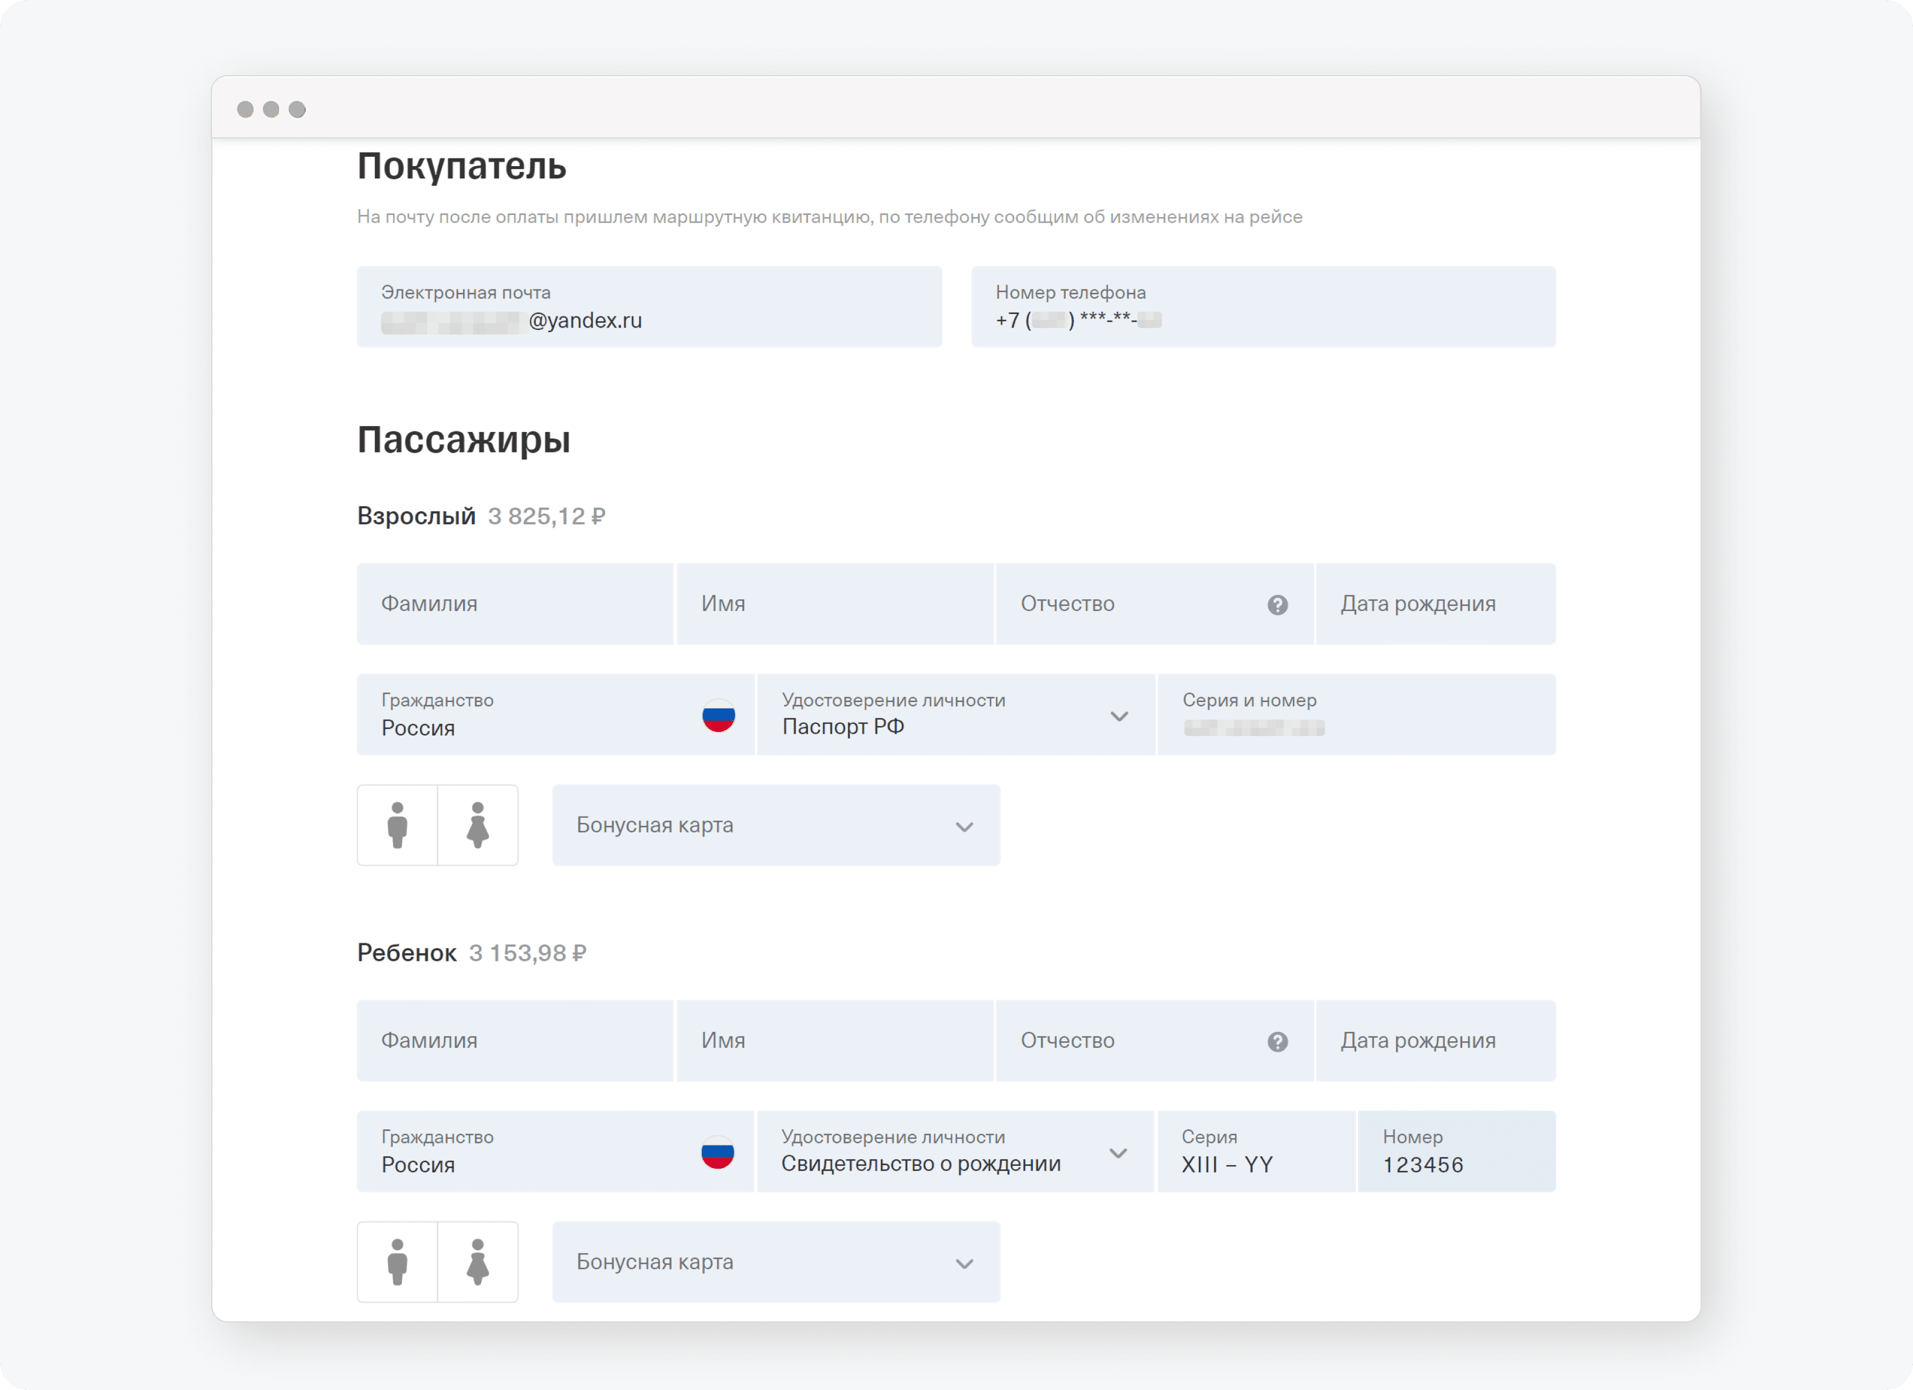Click Russian flag in adult Гражданство field

pos(718,715)
